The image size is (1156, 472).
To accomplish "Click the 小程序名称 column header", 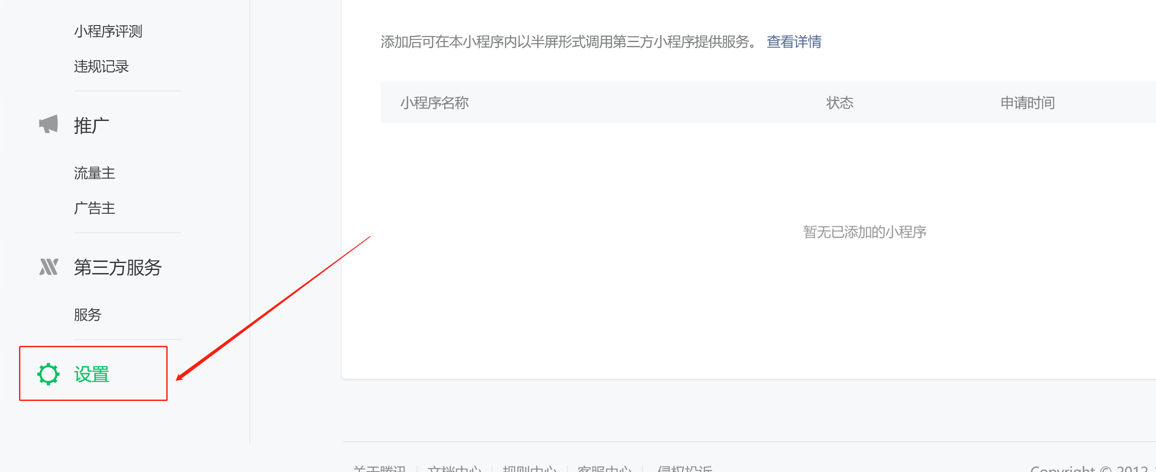I will pyautogui.click(x=434, y=103).
